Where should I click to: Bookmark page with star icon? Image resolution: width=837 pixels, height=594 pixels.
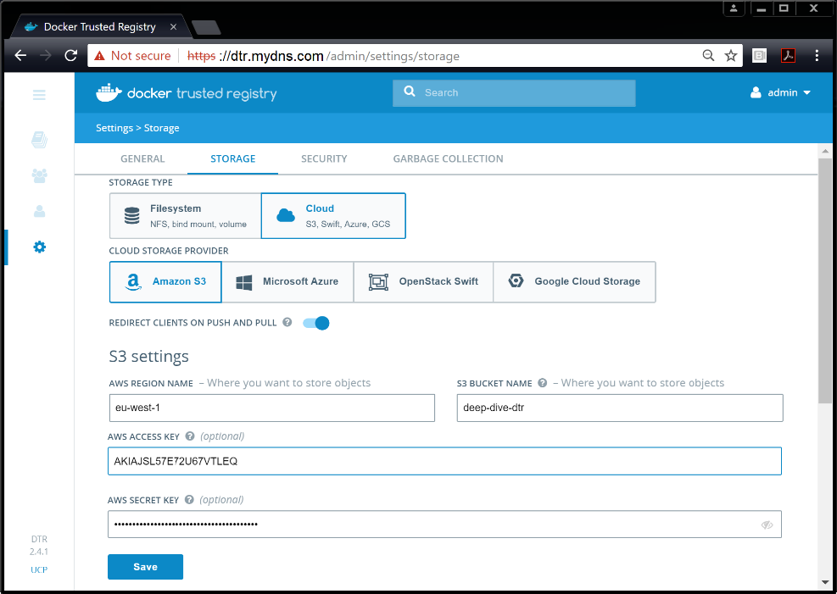tap(731, 56)
